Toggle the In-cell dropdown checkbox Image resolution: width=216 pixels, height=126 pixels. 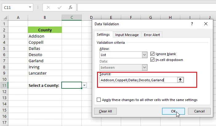coord(152,60)
